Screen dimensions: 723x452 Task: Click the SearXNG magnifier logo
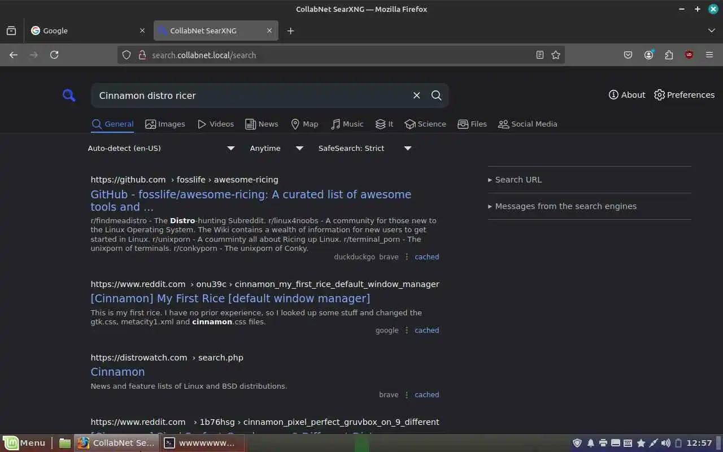pos(69,95)
